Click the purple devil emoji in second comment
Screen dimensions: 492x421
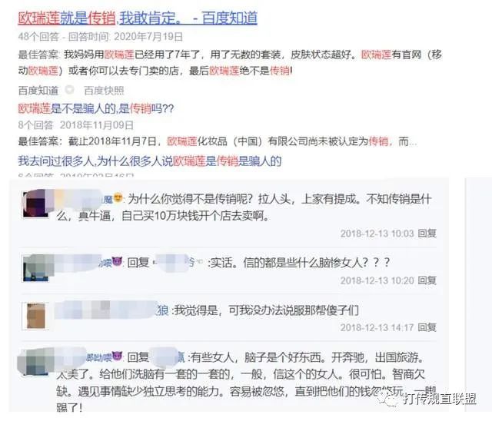(117, 261)
